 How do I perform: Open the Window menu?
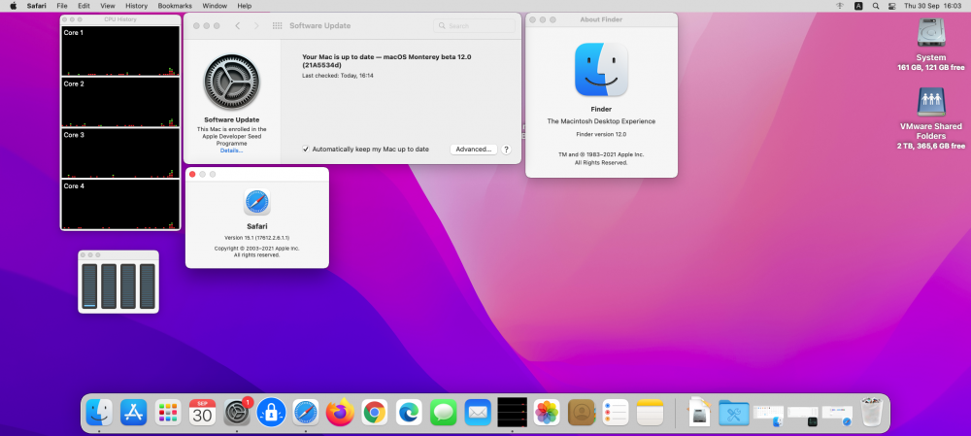coord(215,6)
